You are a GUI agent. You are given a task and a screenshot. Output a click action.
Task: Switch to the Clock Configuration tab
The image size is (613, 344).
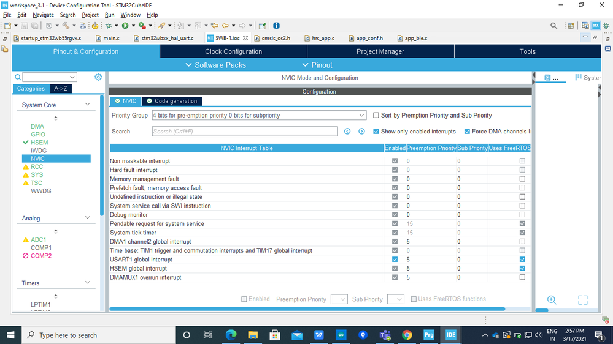pos(233,51)
